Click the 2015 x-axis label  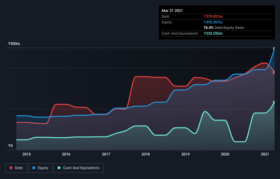27,154
